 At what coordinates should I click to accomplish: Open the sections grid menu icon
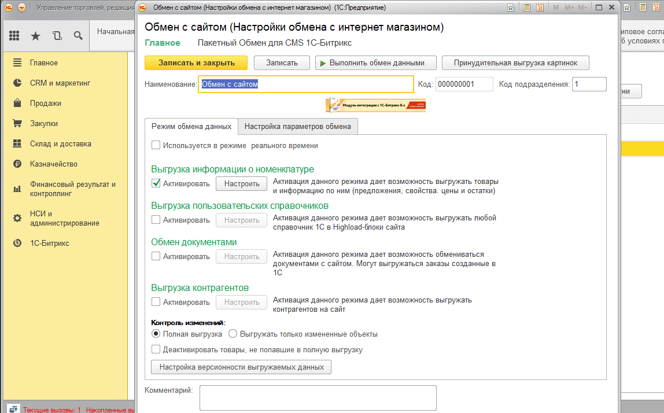[14, 36]
